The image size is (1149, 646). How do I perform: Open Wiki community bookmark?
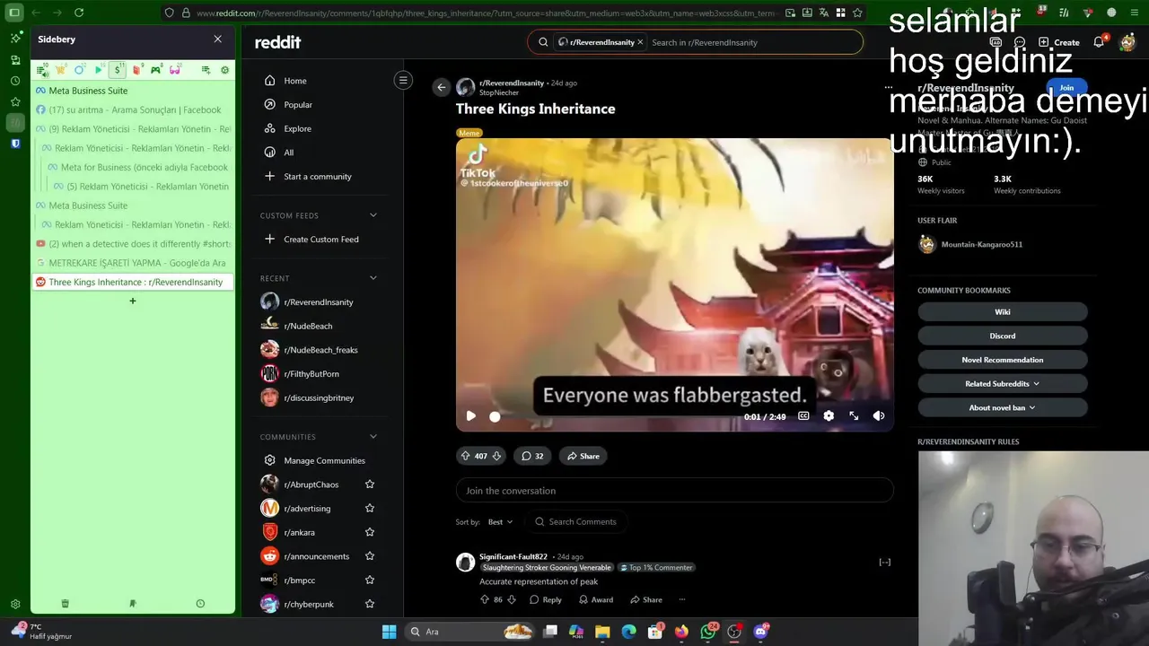[1003, 311]
